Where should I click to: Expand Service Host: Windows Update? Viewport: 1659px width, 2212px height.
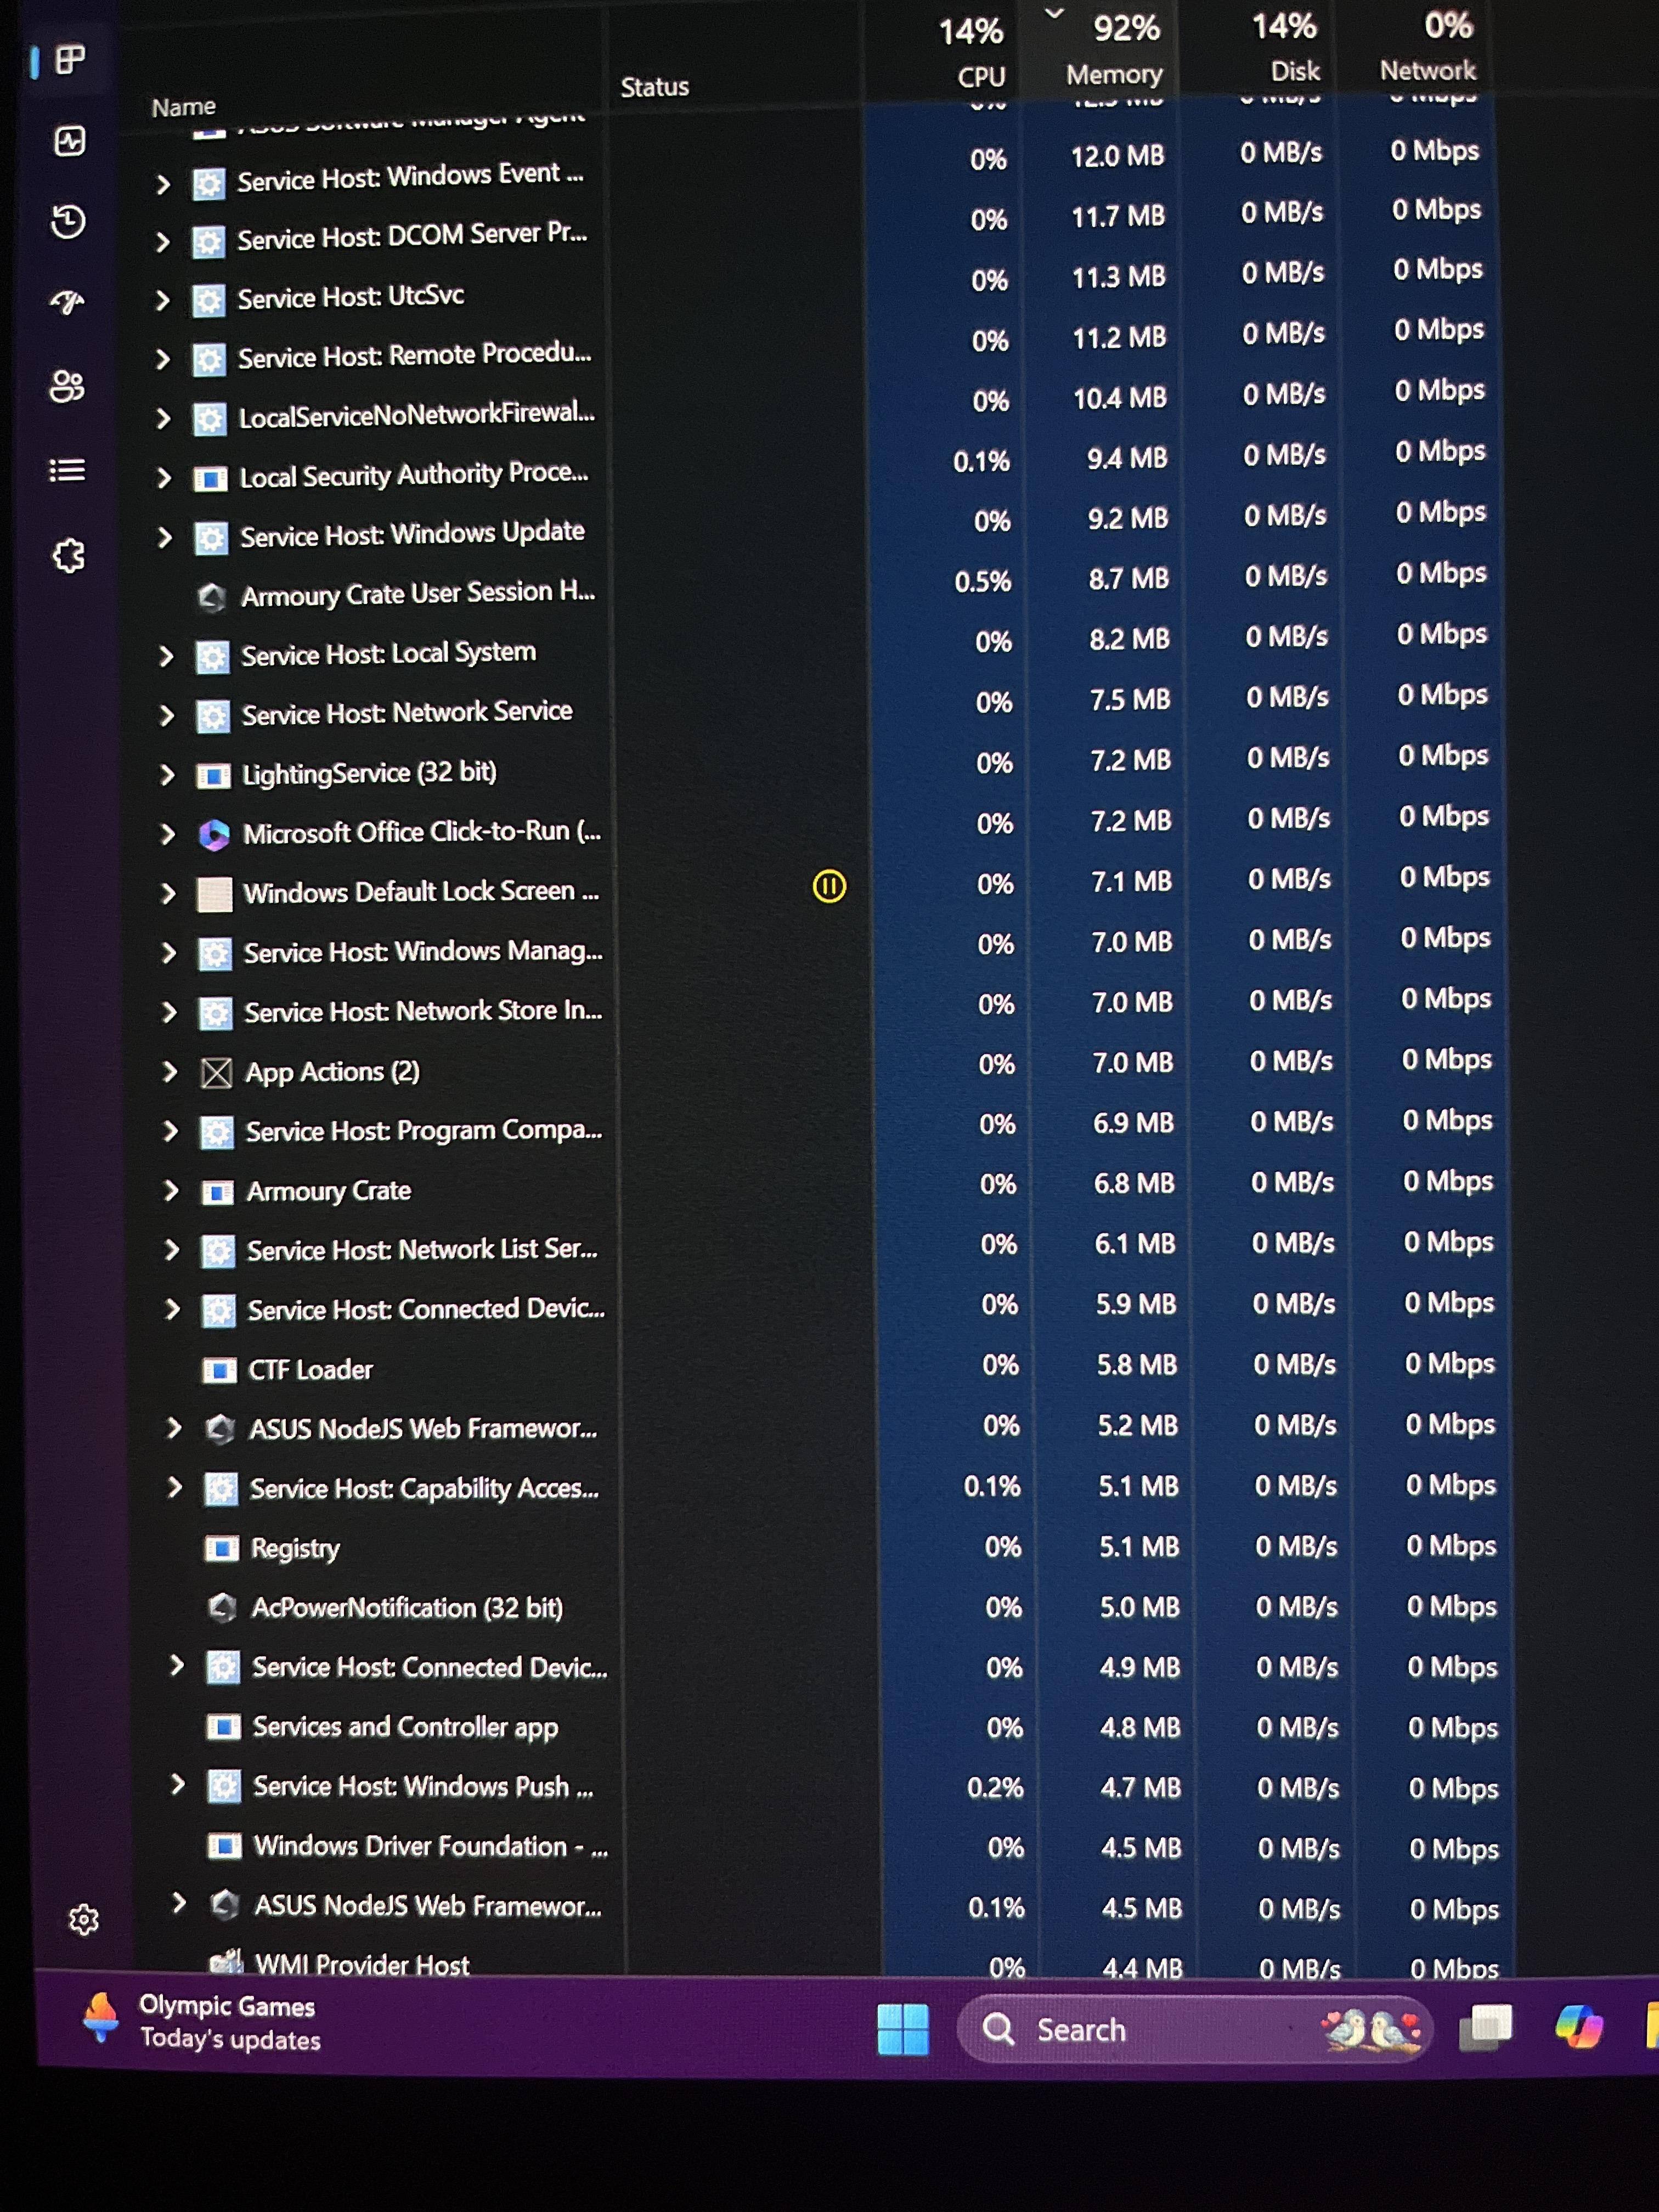(x=166, y=538)
